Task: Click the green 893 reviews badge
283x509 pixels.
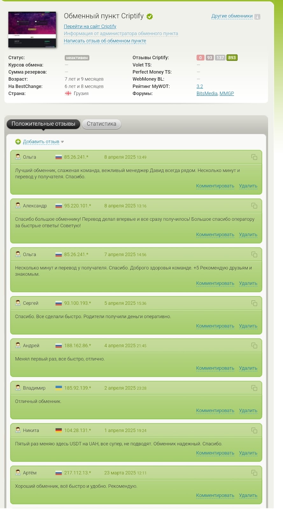Action: click(232, 58)
